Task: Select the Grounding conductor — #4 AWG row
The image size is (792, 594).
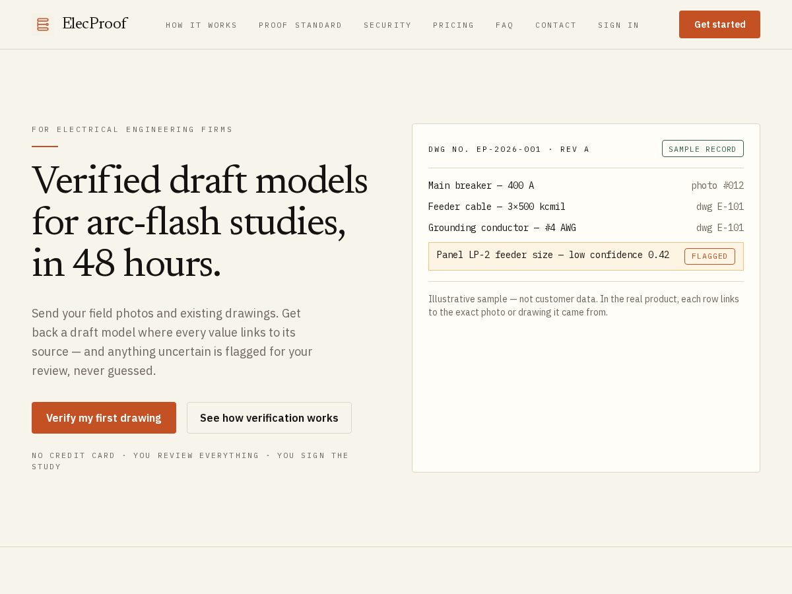Action: [586, 228]
